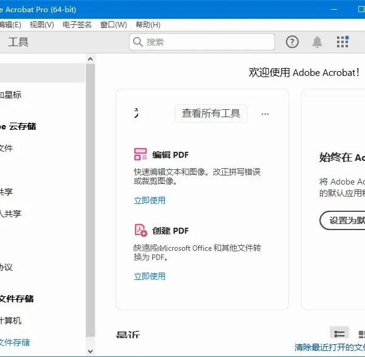365x357 pixels.
Task: Switch recent files to grid view
Action: pos(361,334)
